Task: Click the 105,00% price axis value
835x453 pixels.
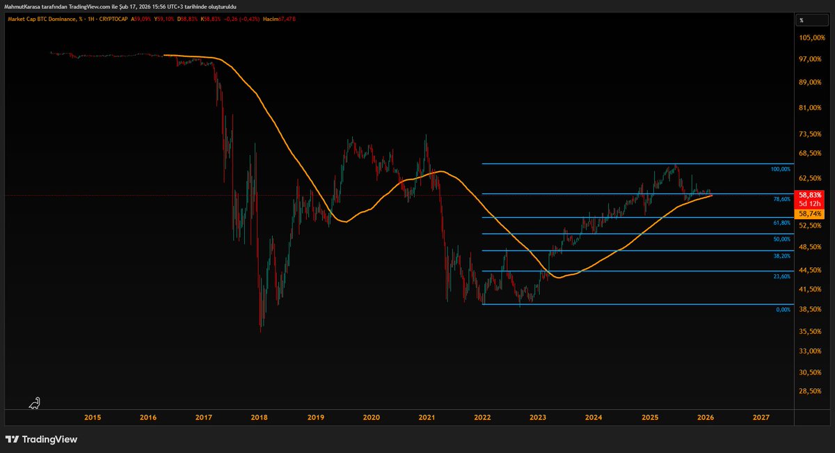Action: tap(811, 38)
